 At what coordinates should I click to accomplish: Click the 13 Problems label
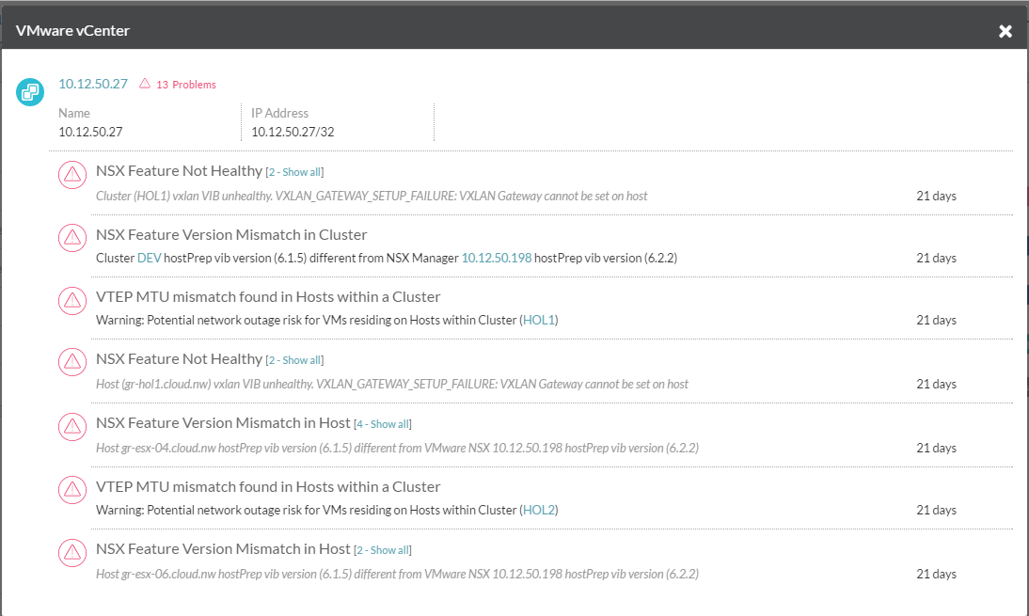[x=186, y=85]
